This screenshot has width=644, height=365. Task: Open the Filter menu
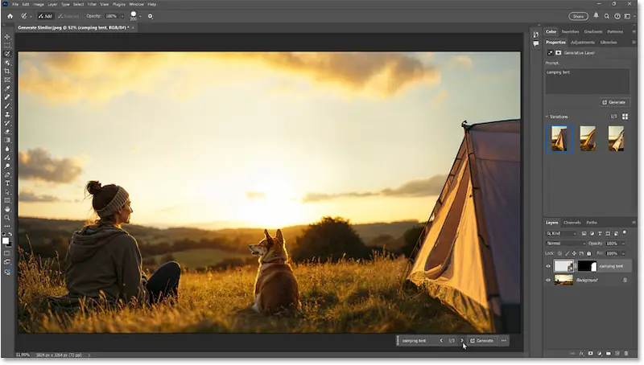[92, 4]
